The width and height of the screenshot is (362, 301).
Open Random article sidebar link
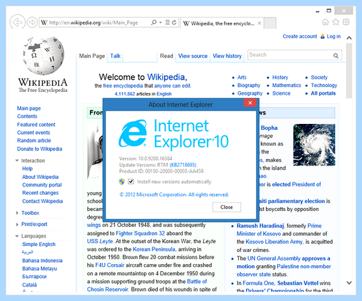pos(34,140)
